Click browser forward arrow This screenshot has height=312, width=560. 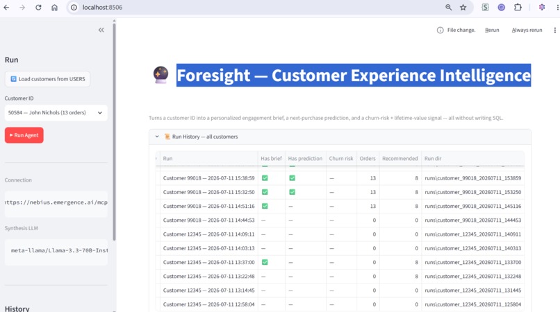coord(22,8)
